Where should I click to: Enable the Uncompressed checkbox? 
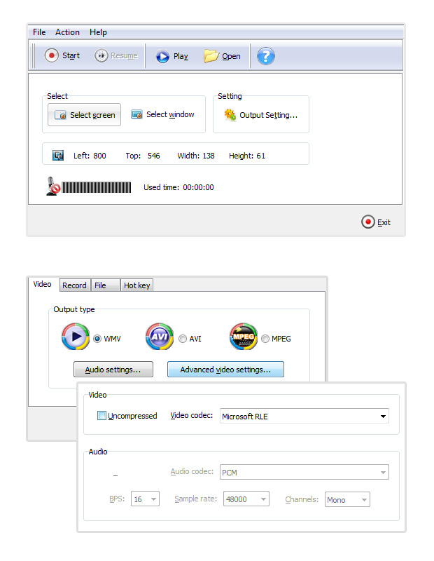[x=102, y=416]
